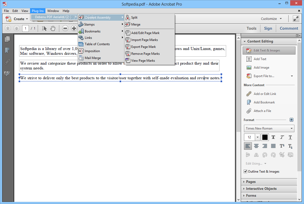Click the panel options menu icon
The image size is (304, 204).
tap(298, 36)
